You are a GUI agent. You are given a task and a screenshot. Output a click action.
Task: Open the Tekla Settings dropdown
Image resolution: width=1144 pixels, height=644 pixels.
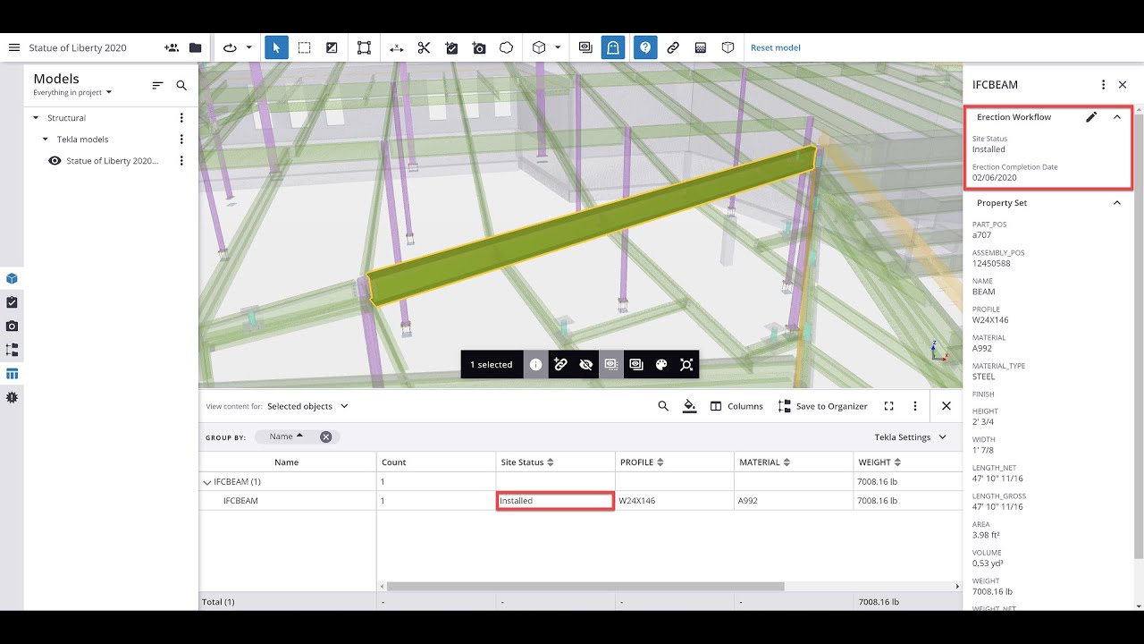coord(911,437)
